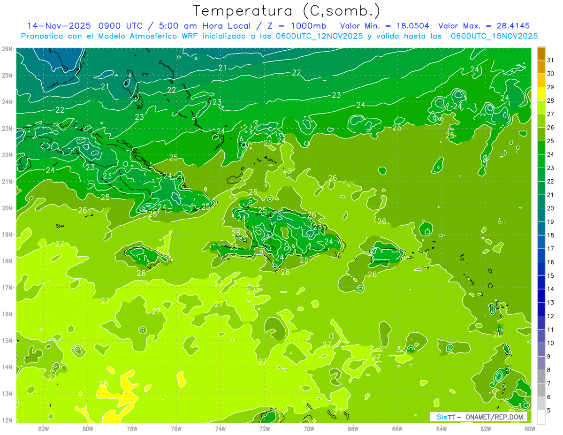The image size is (563, 435).
Task: Click the Valor Min. = 18.0504 readout
Action: click(384, 26)
